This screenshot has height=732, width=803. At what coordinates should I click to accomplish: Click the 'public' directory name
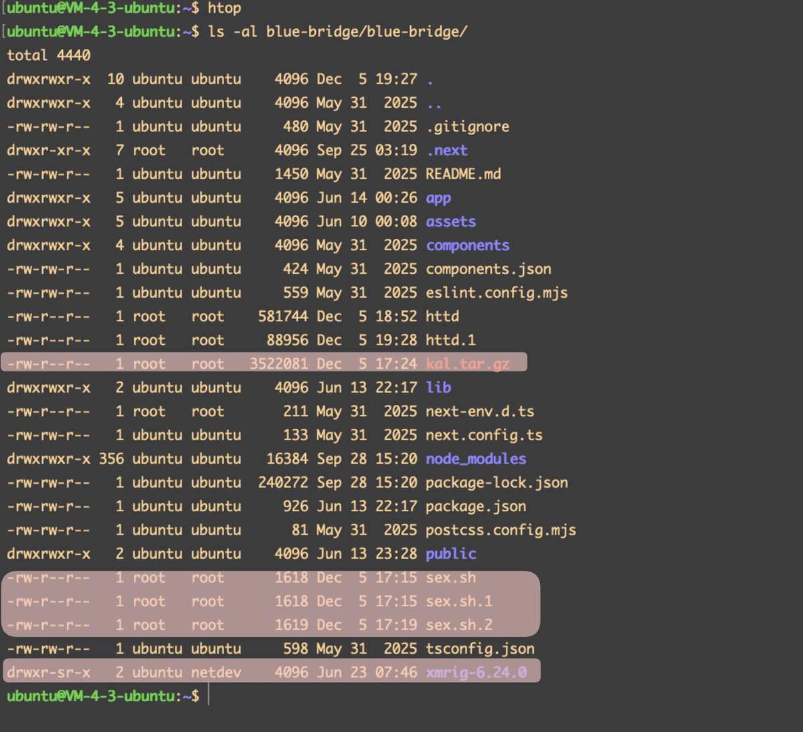(451, 554)
